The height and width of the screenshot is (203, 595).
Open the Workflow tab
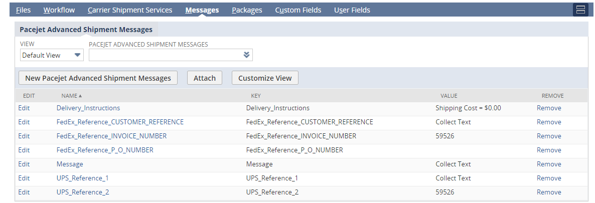tap(59, 10)
